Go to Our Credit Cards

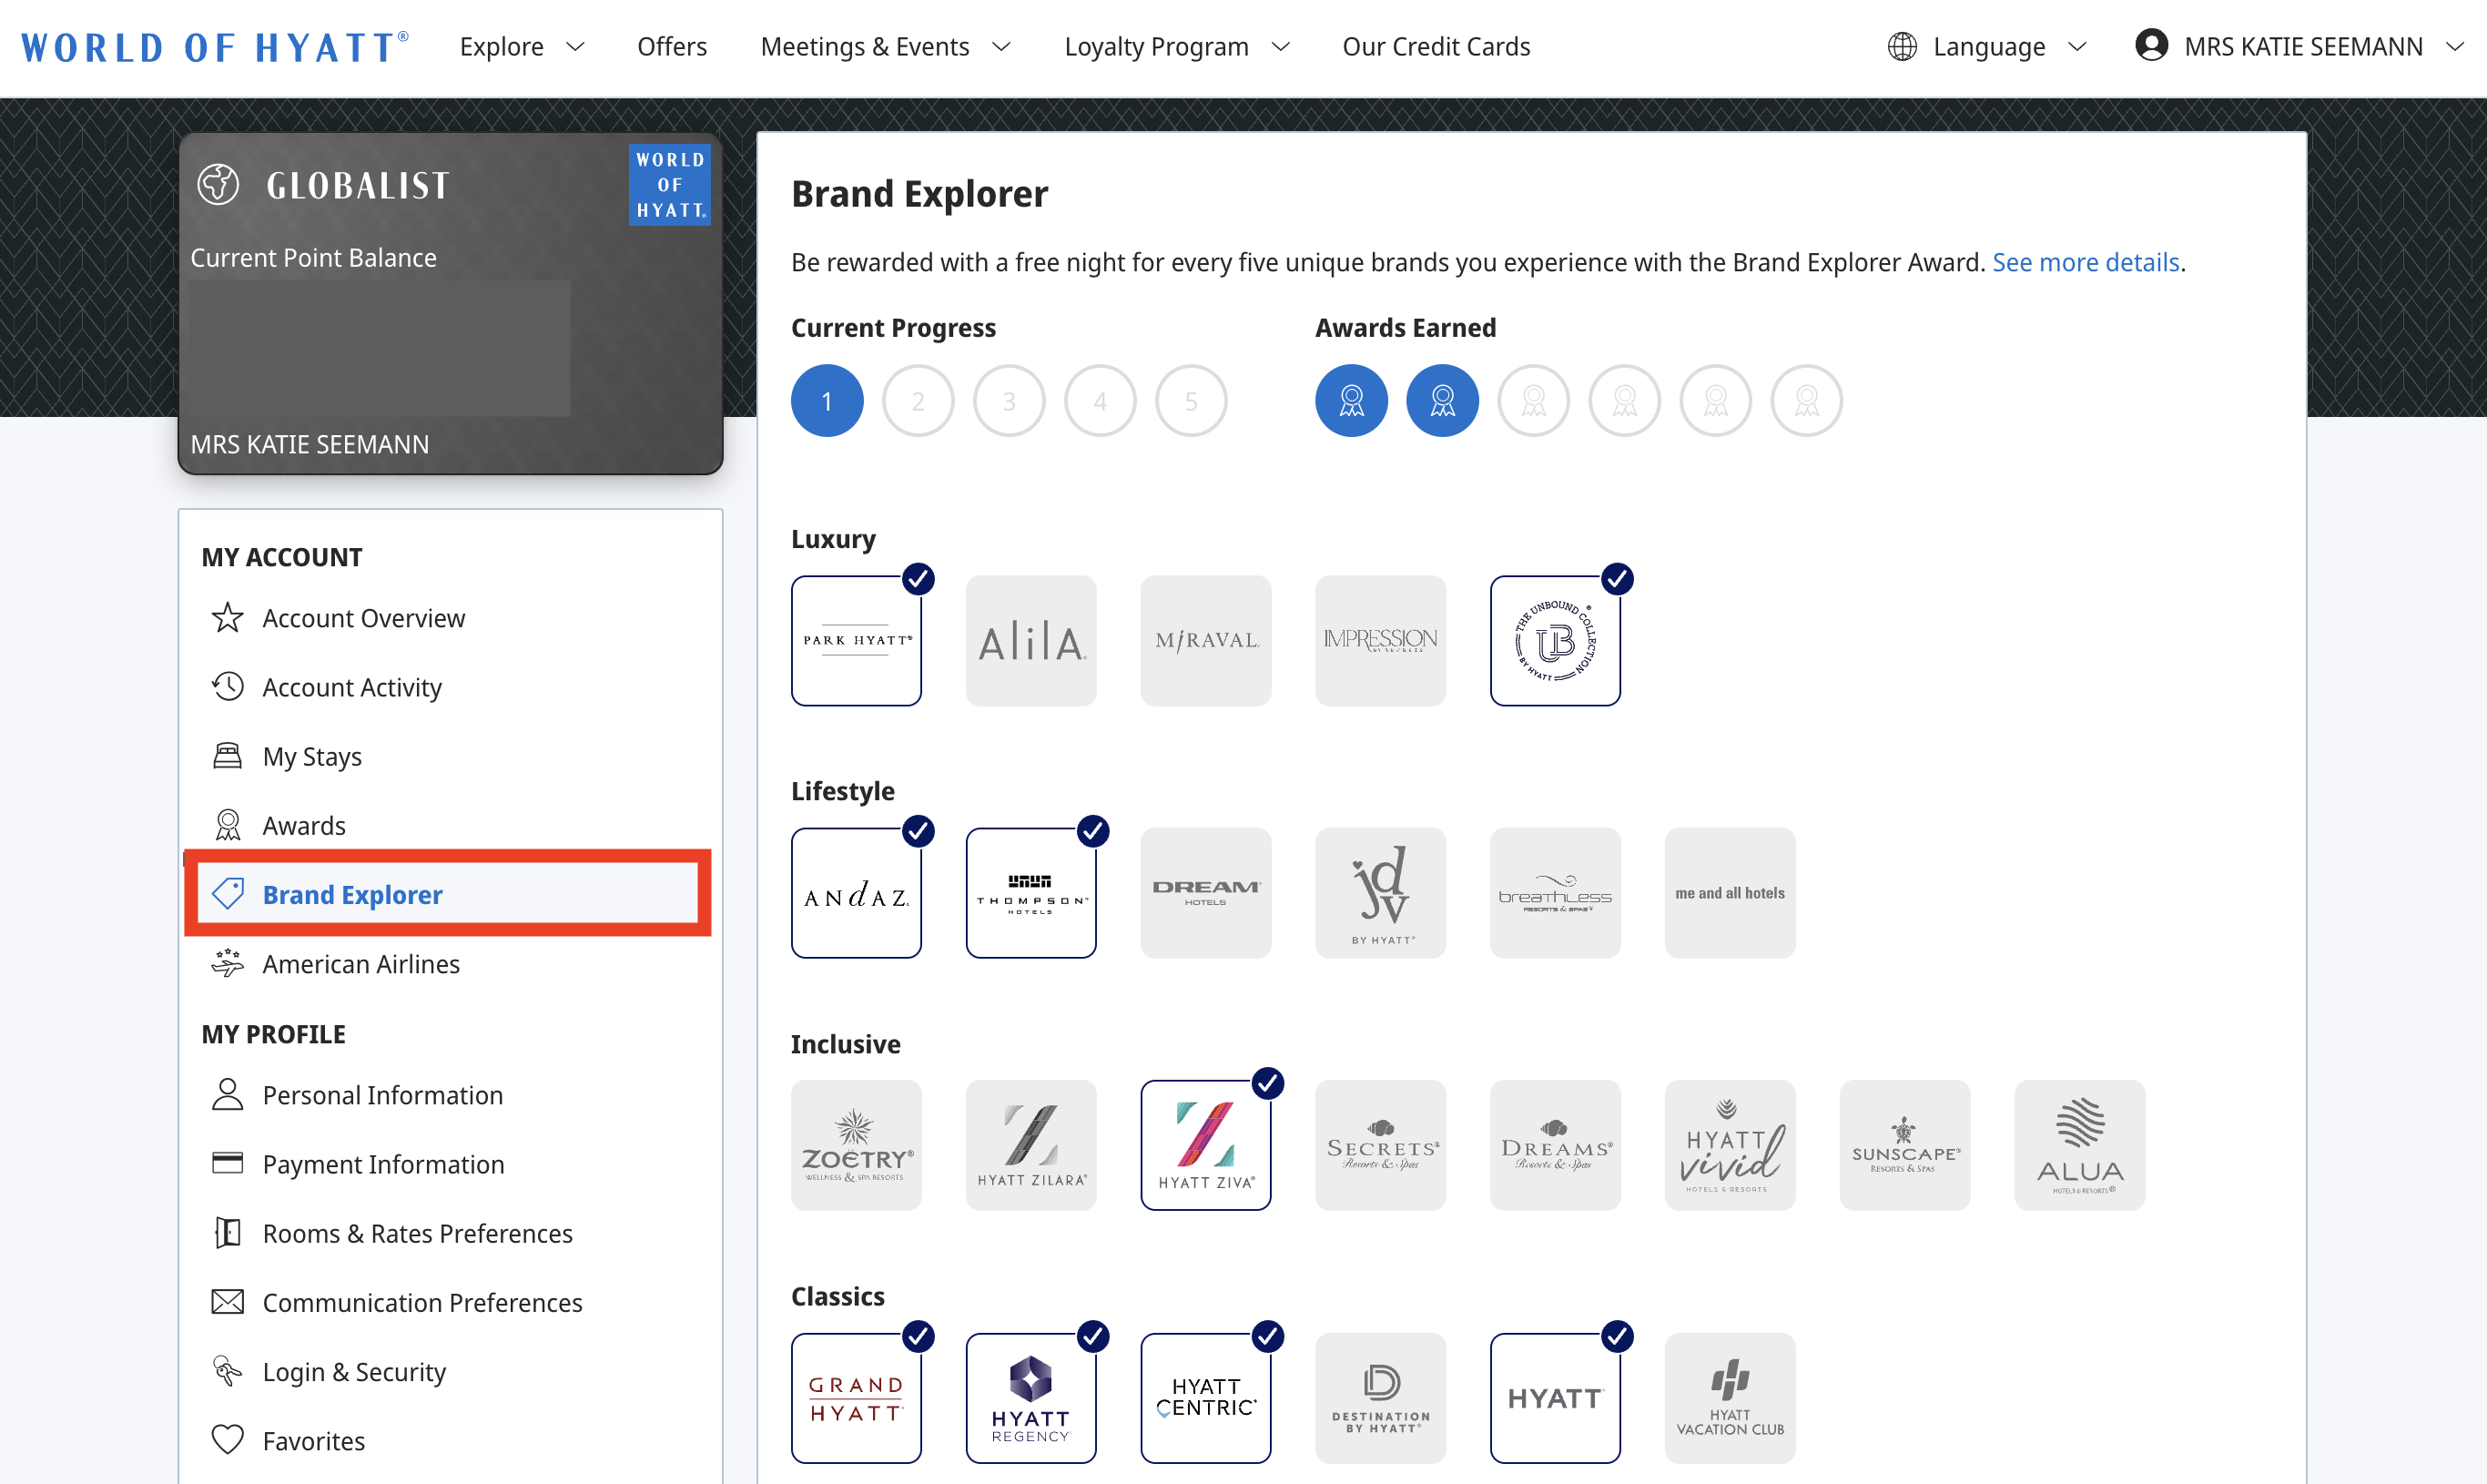click(1436, 47)
